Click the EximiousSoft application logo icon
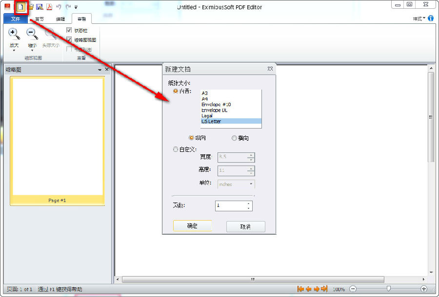439x297 pixels. click(7, 7)
